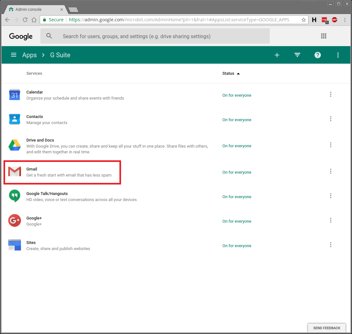
Task: Click the H browser extension icon
Action: 314,20
